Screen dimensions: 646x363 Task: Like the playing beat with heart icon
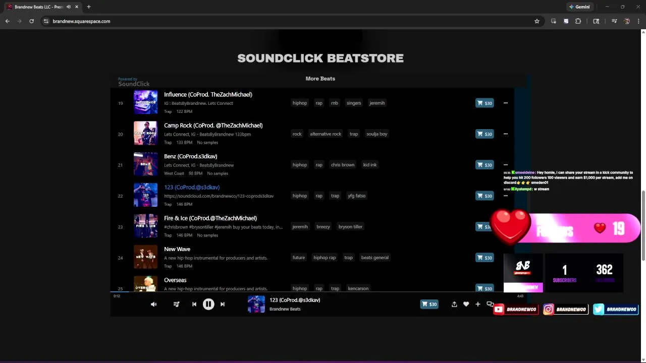(466, 304)
